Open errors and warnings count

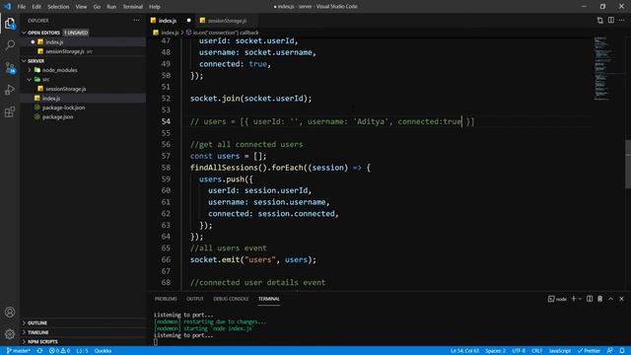click(59, 351)
